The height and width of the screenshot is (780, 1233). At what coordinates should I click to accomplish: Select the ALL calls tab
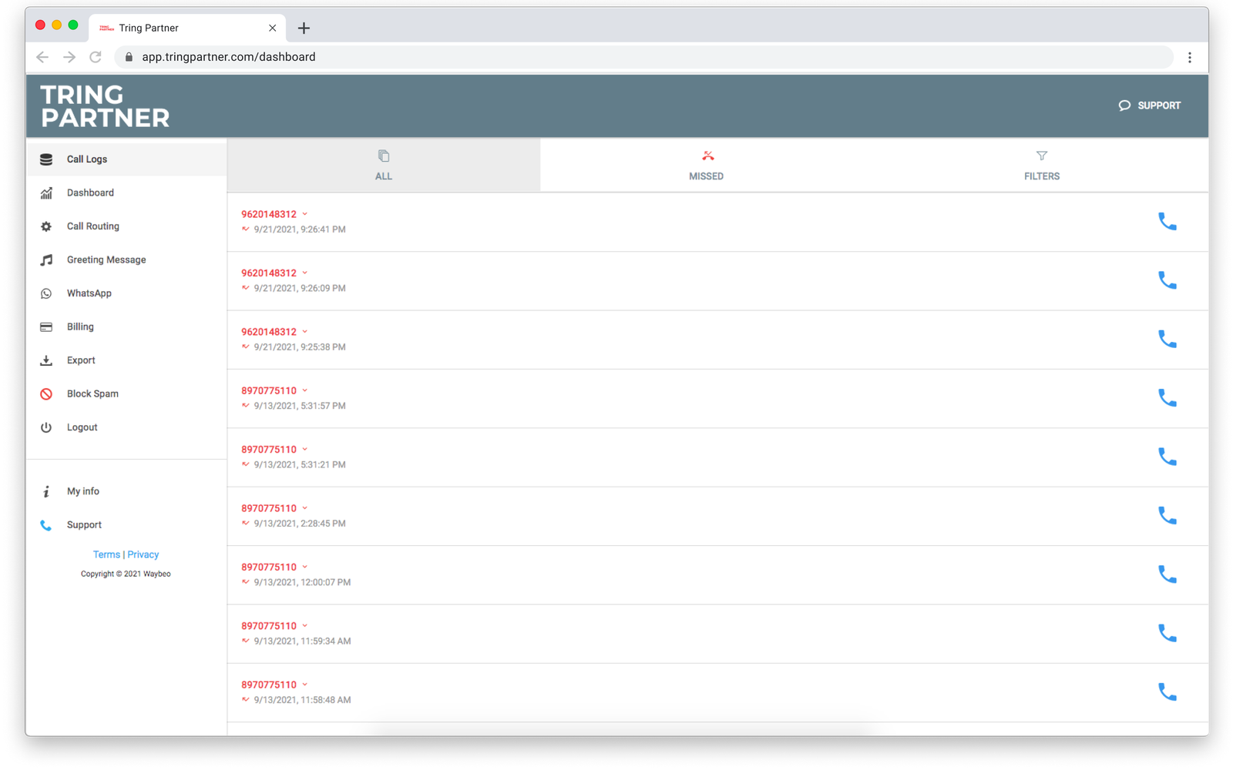pyautogui.click(x=384, y=166)
